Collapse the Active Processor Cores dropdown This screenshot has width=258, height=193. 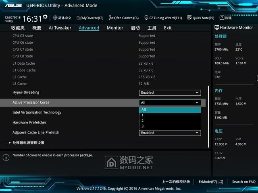(x=170, y=103)
